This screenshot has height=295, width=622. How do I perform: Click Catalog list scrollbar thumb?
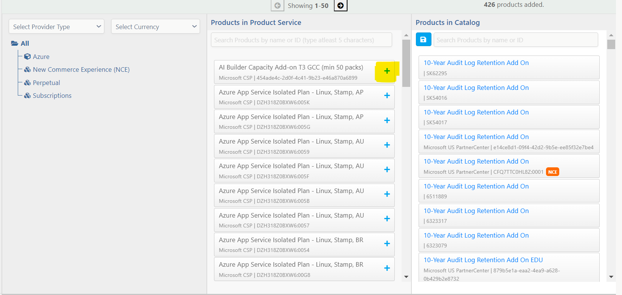[x=611, y=44]
